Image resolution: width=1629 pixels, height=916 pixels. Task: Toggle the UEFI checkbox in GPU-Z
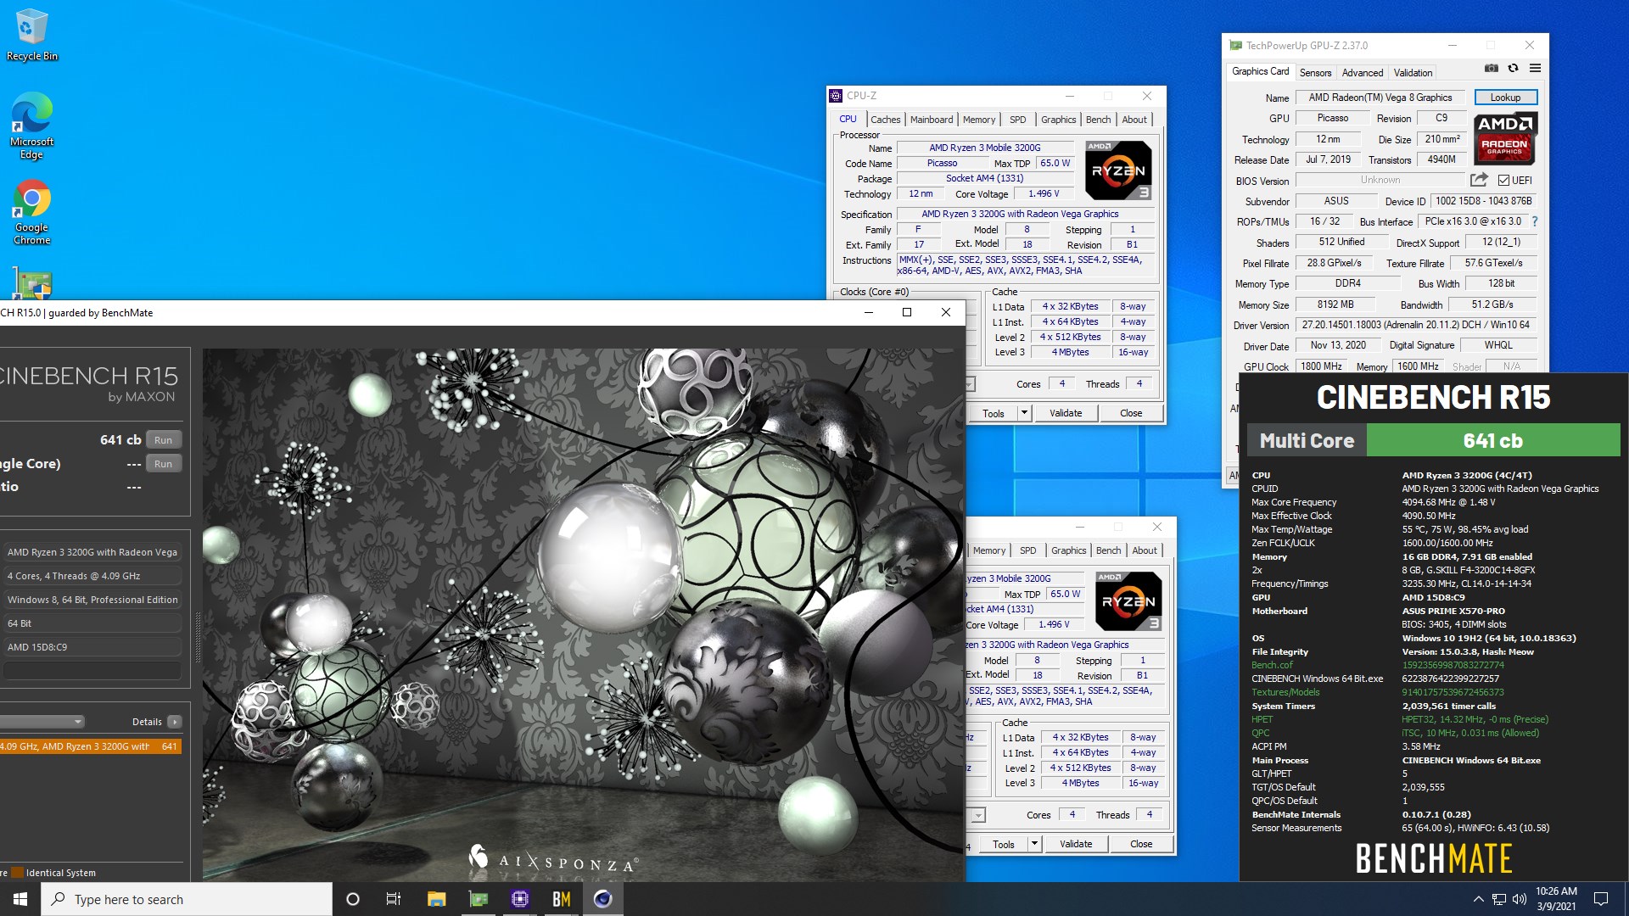coord(1503,181)
